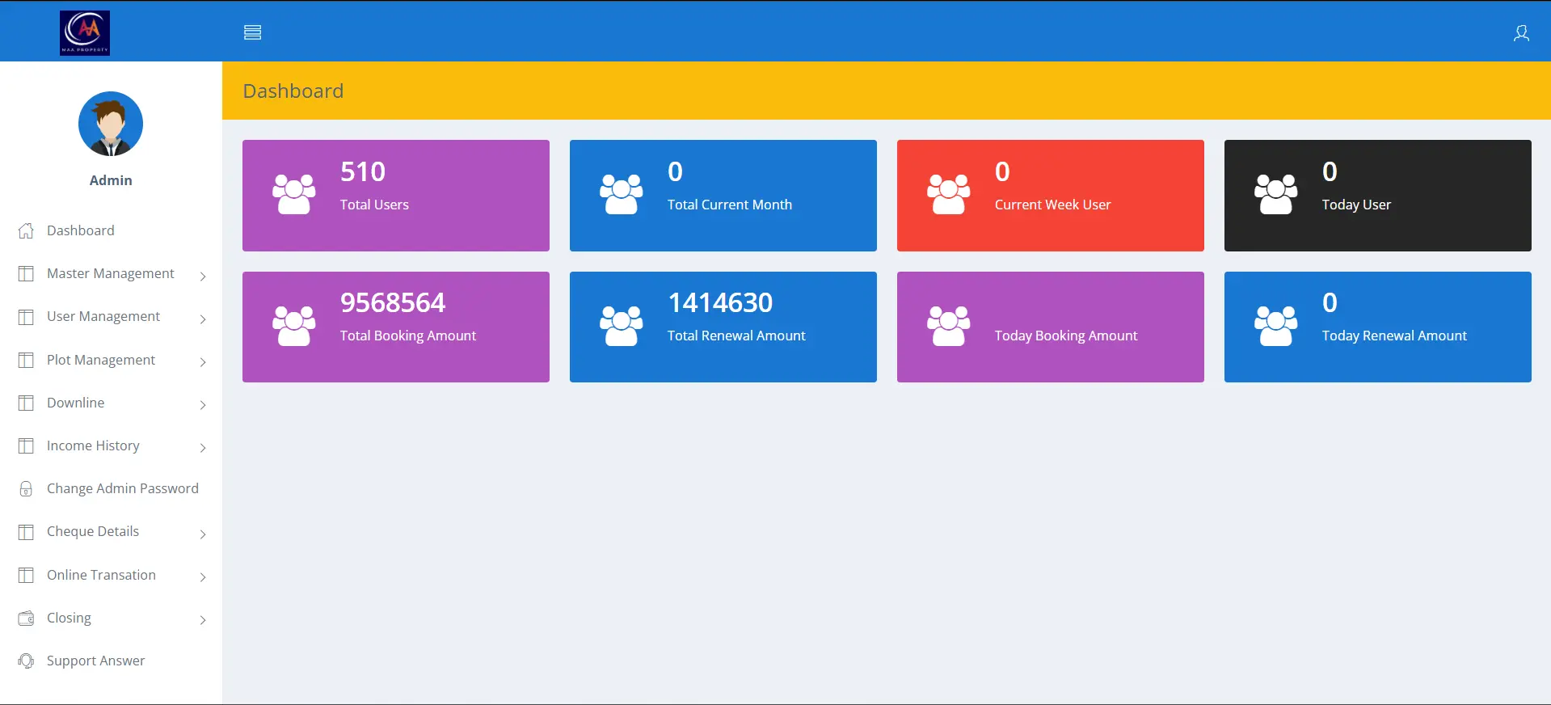The height and width of the screenshot is (705, 1551).
Task: Expand the User Management chevron
Action: coord(203,319)
